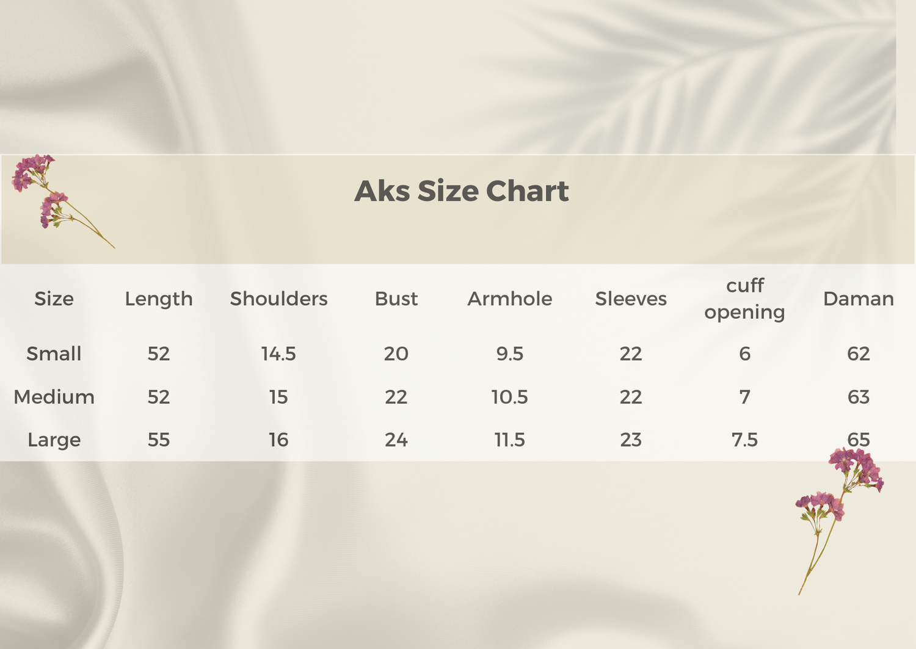The height and width of the screenshot is (649, 916).
Task: Click the Large length value 55
Action: pyautogui.click(x=159, y=440)
